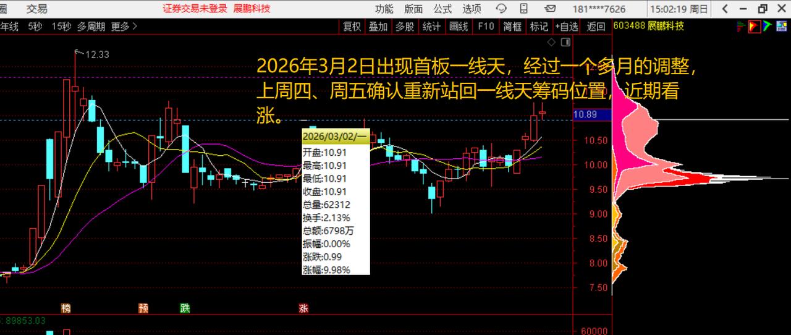Viewport: 791px width, 335px height.
Task: Open the 功能 menu
Action: point(384,9)
